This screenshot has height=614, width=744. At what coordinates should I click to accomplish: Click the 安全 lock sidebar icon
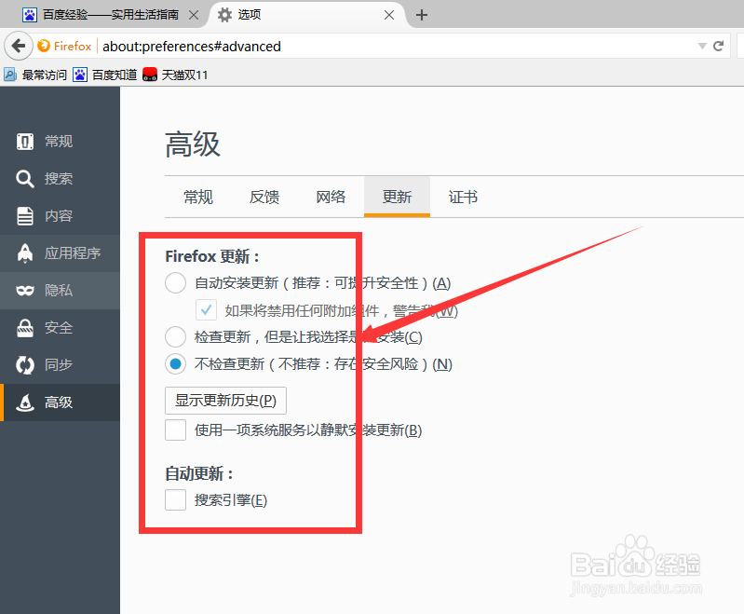point(25,328)
